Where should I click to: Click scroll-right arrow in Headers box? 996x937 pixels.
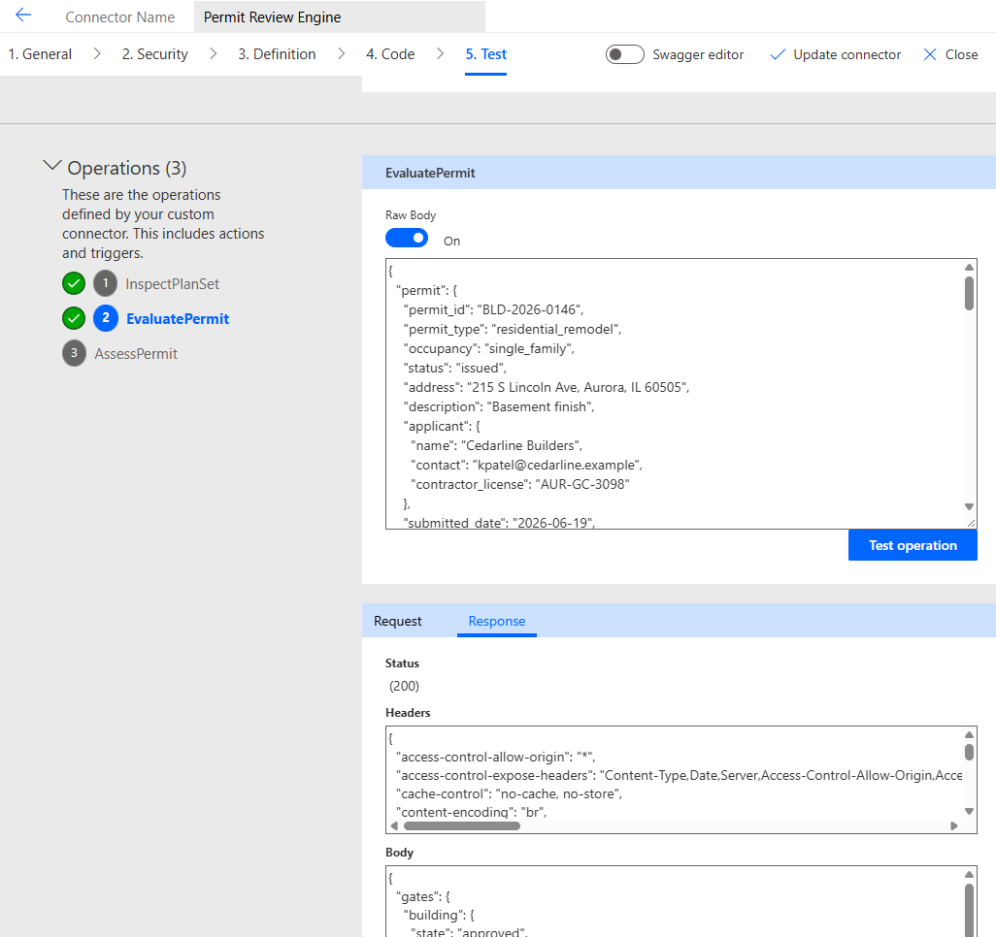[x=953, y=825]
